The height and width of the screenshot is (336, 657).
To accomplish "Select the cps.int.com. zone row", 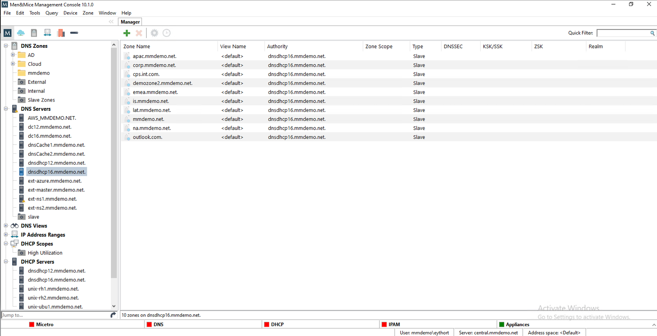I will pos(389,74).
